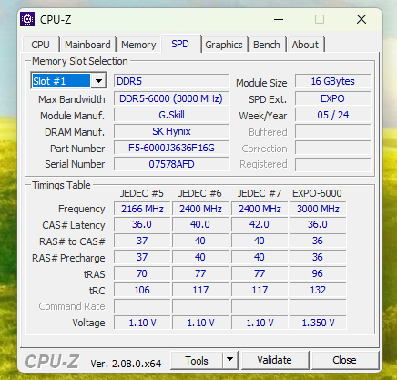Click JEDEC #7 CAS latency 42.0 cell
The height and width of the screenshot is (380, 397).
(x=260, y=224)
